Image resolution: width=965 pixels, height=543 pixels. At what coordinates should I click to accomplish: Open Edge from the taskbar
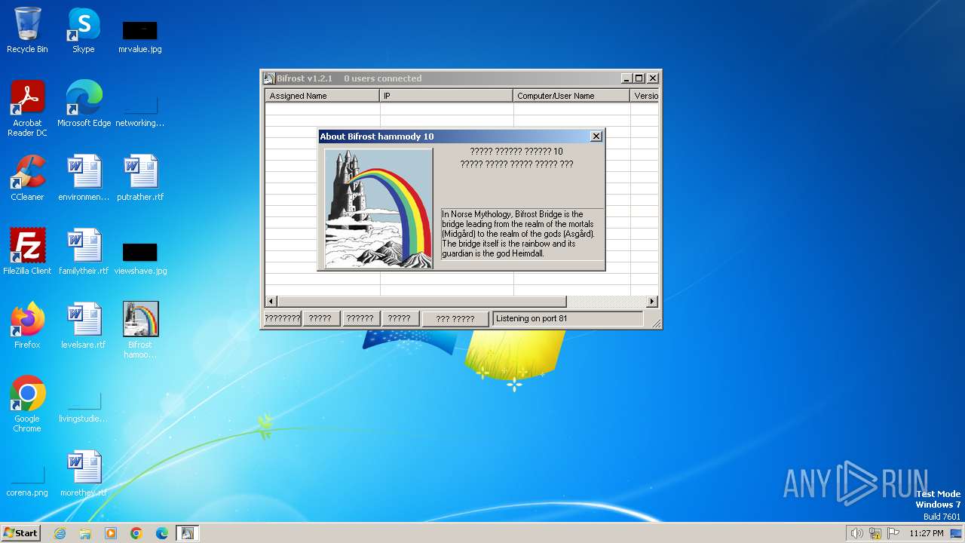pyautogui.click(x=162, y=533)
